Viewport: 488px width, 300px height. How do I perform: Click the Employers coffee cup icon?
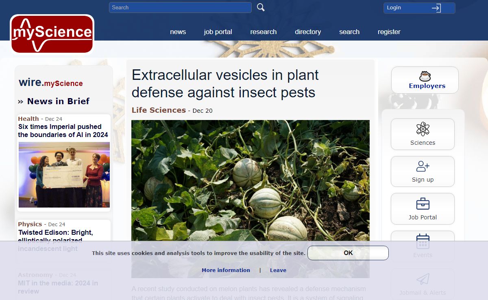[425, 76]
